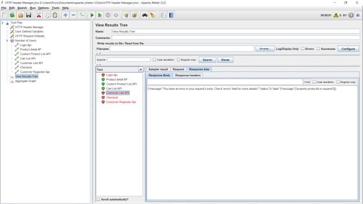The height and width of the screenshot is (204, 363).
Task: Open the Templates toolbar icon
Action: pos(12,15)
